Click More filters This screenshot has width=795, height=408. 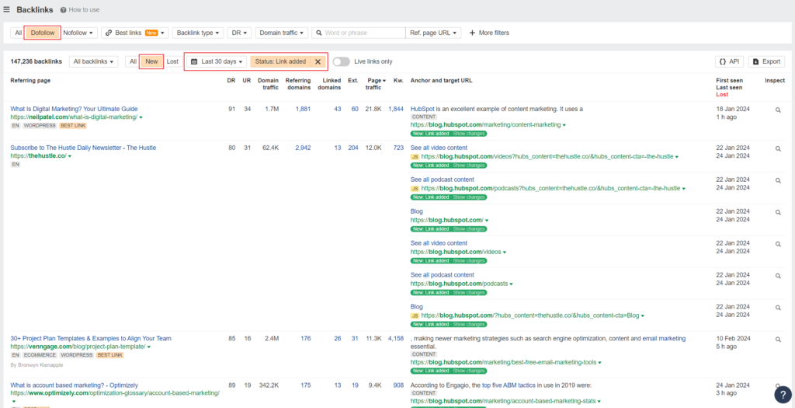(489, 33)
